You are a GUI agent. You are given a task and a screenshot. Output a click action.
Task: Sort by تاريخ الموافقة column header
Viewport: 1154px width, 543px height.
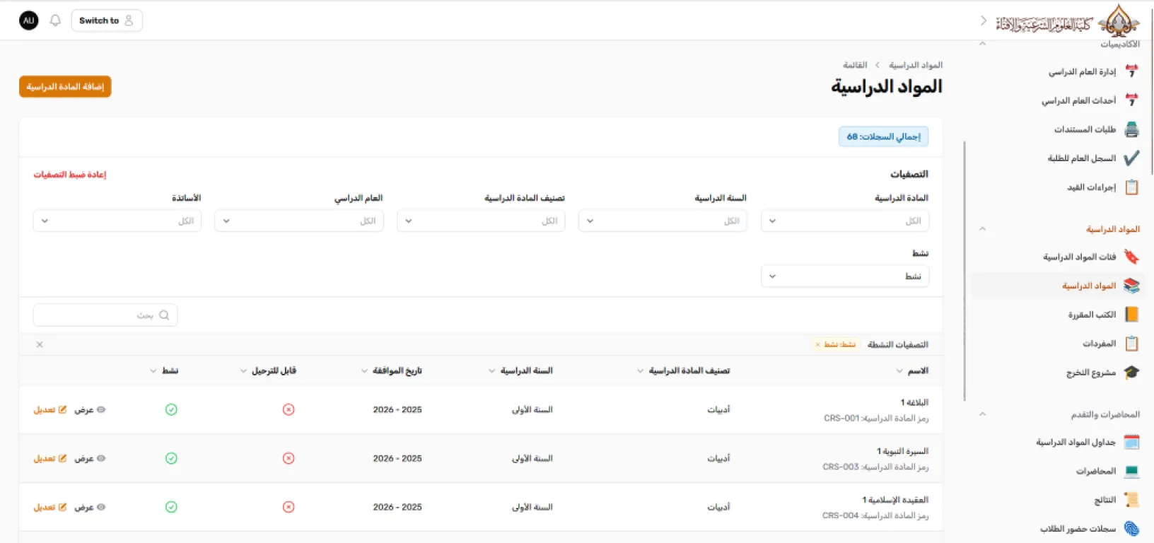(391, 370)
